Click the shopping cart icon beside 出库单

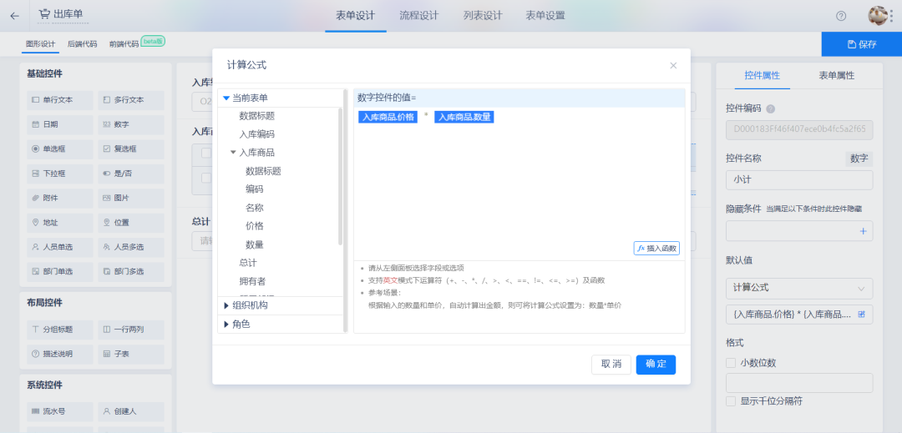(x=44, y=14)
